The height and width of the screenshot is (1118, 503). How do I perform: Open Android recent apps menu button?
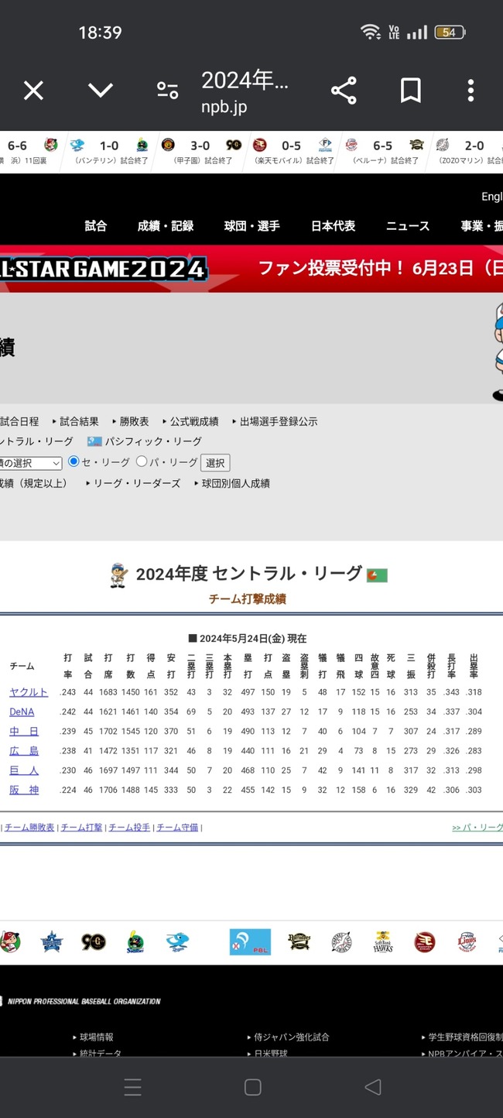(132, 1088)
